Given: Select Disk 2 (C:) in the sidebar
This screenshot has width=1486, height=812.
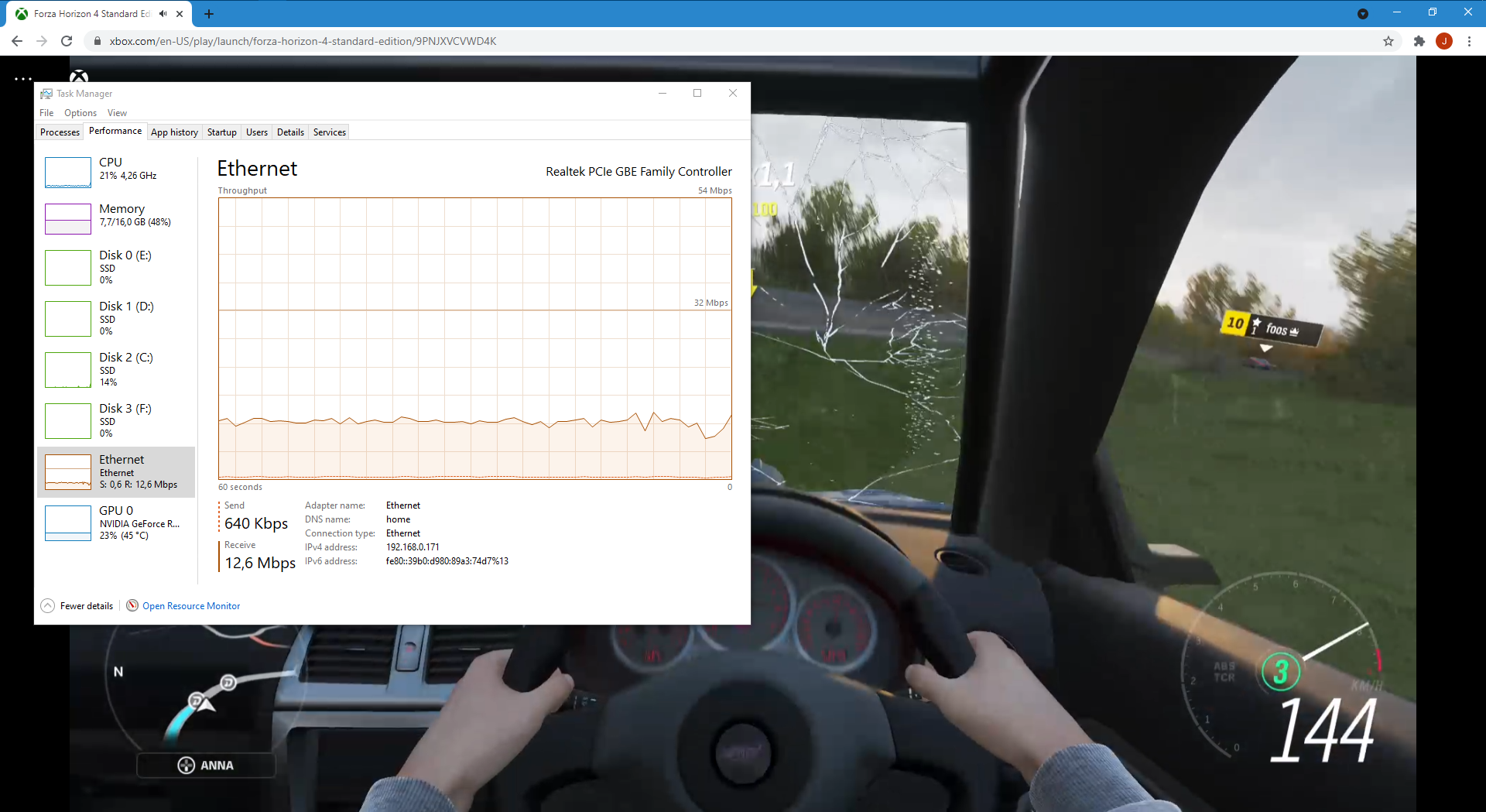Looking at the screenshot, I should click(116, 369).
